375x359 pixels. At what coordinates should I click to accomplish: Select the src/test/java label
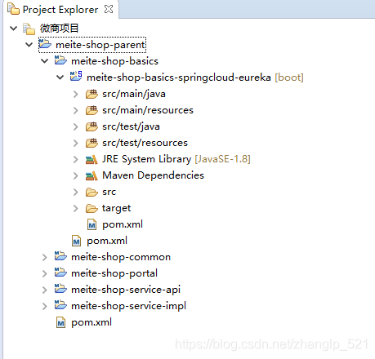tap(131, 126)
